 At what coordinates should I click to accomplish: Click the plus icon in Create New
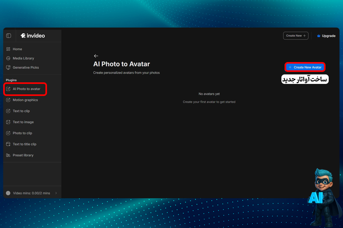coord(305,36)
